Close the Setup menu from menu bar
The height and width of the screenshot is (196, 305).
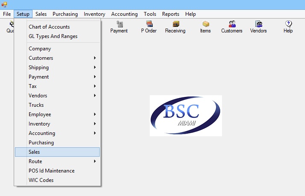click(x=23, y=14)
